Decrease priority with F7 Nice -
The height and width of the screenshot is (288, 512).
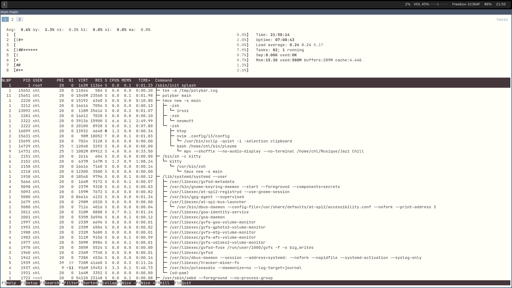pyautogui.click(x=129, y=283)
